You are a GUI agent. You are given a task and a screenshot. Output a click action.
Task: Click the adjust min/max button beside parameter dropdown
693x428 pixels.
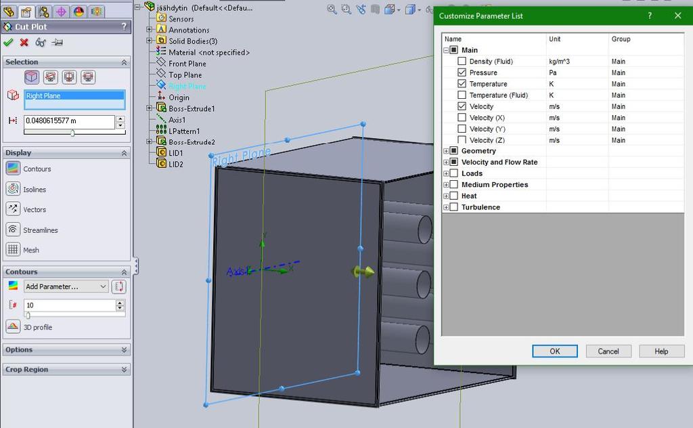[x=119, y=286]
